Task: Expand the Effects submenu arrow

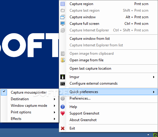Action: pyautogui.click(x=55, y=119)
